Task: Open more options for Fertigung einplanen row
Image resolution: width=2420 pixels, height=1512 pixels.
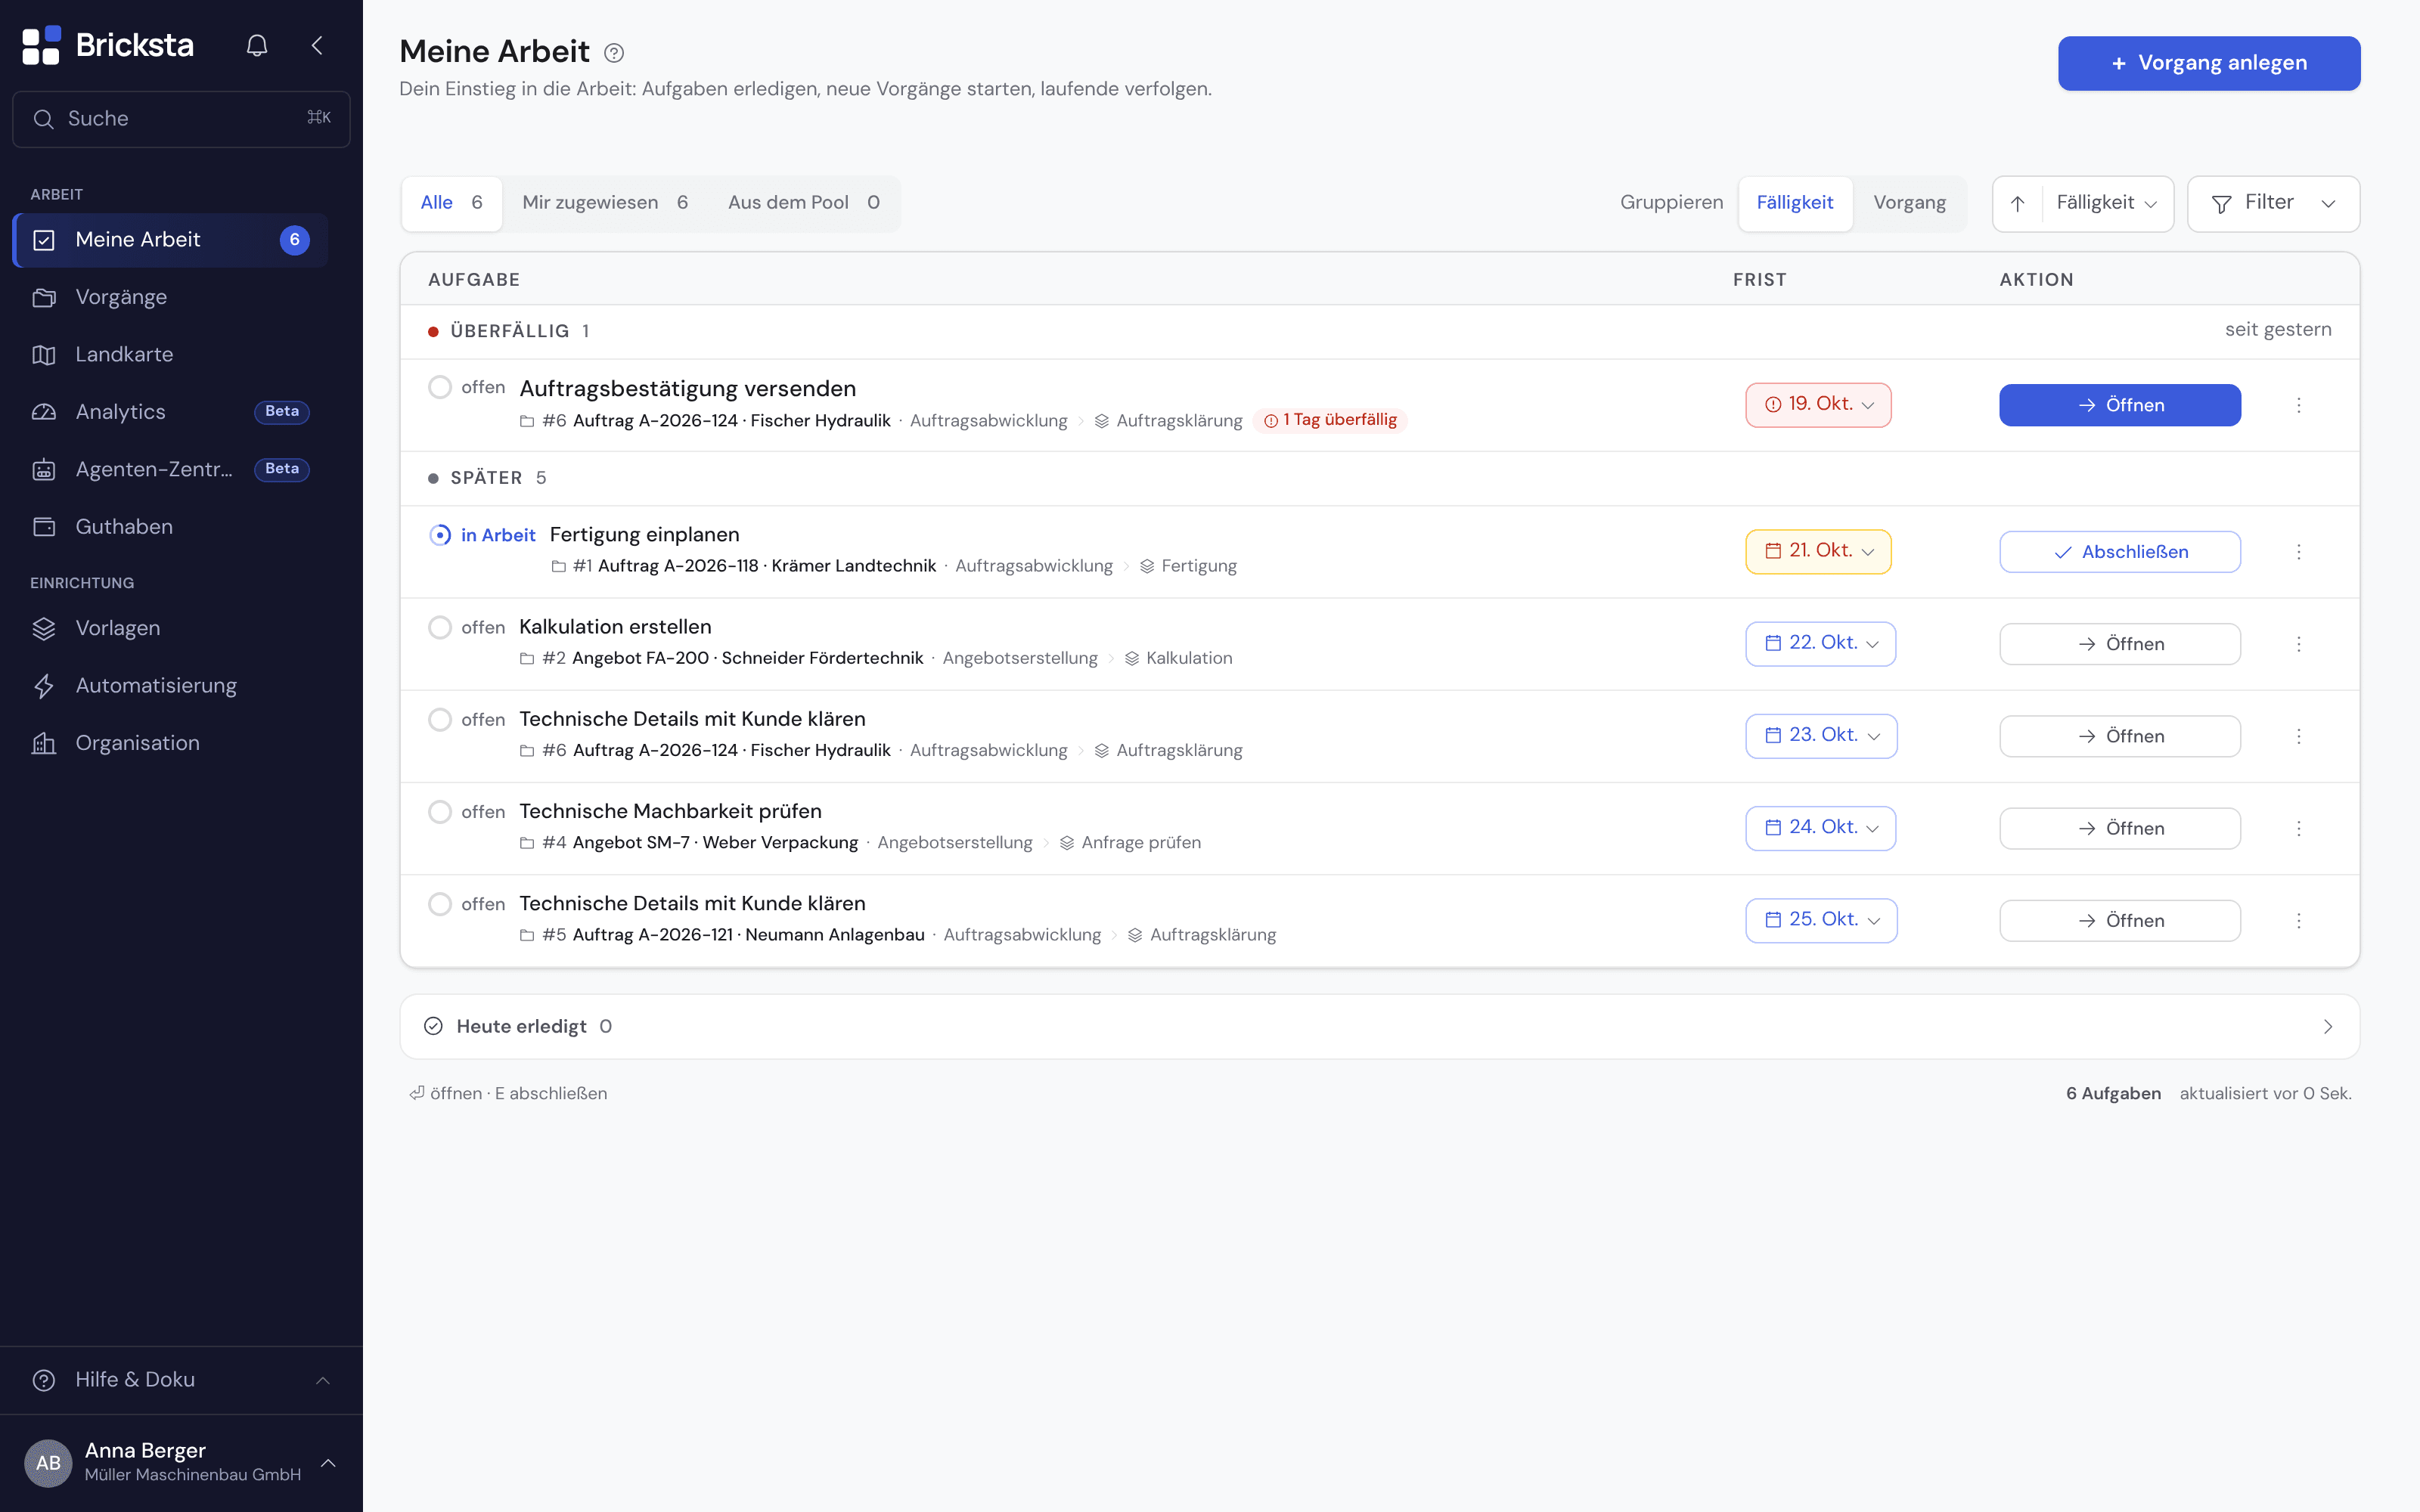Action: [2298, 552]
